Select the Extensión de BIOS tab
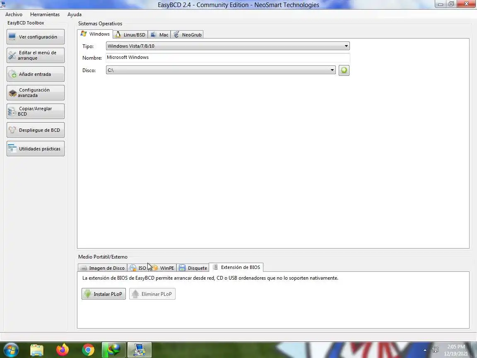This screenshot has height=358, width=477. [236, 267]
